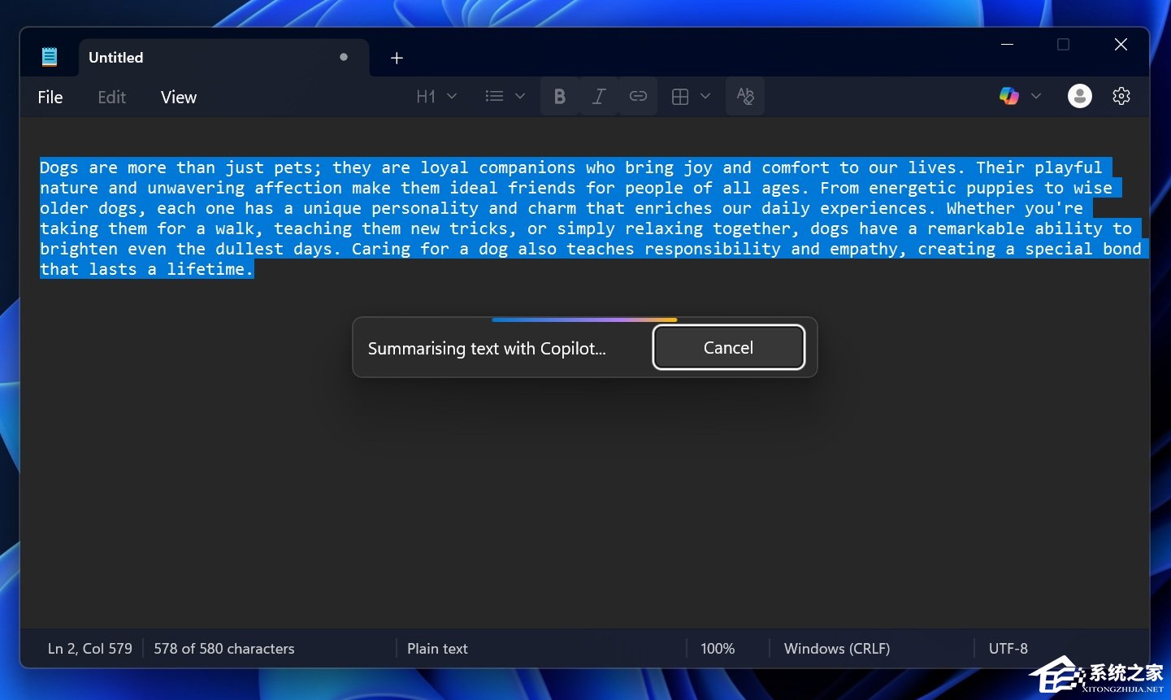The image size is (1171, 700).
Task: Open the View menu
Action: [178, 98]
